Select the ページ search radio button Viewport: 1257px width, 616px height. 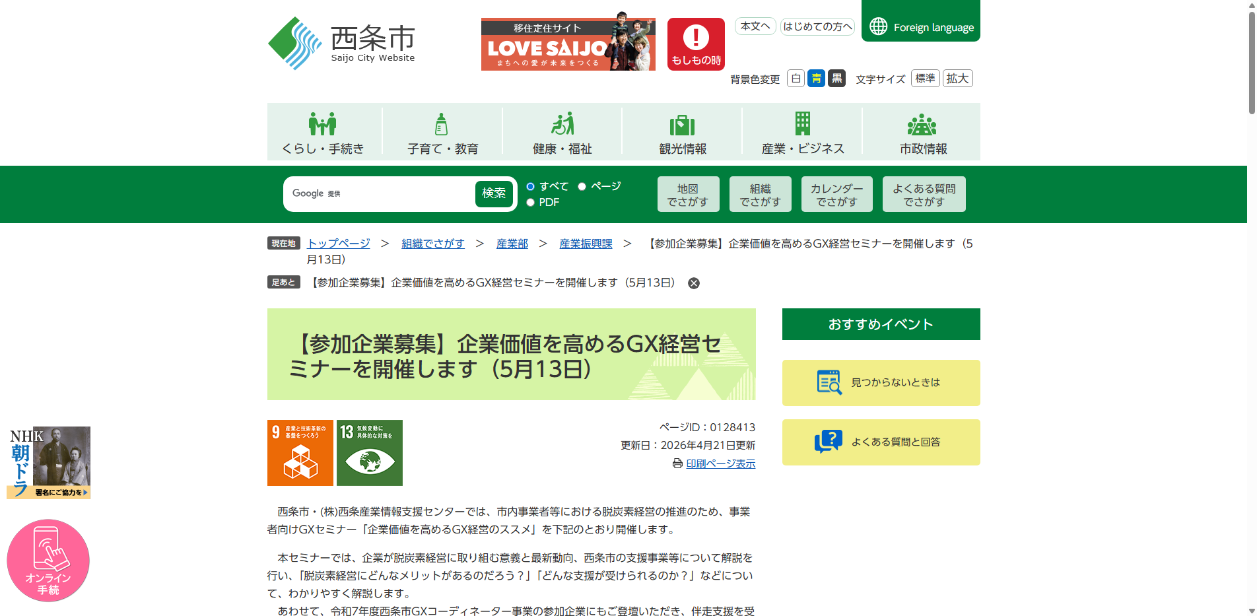coord(582,187)
